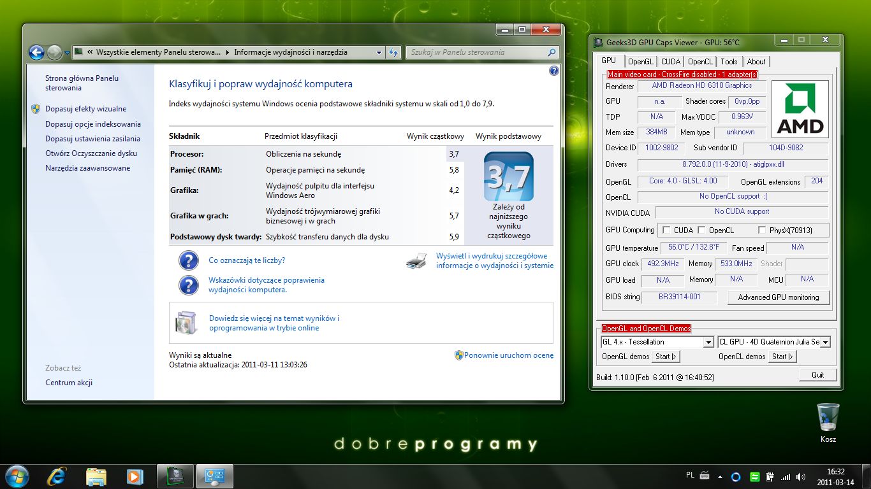Open Recycle Bin 'Kosz' on desktop
The width and height of the screenshot is (871, 489).
(828, 418)
